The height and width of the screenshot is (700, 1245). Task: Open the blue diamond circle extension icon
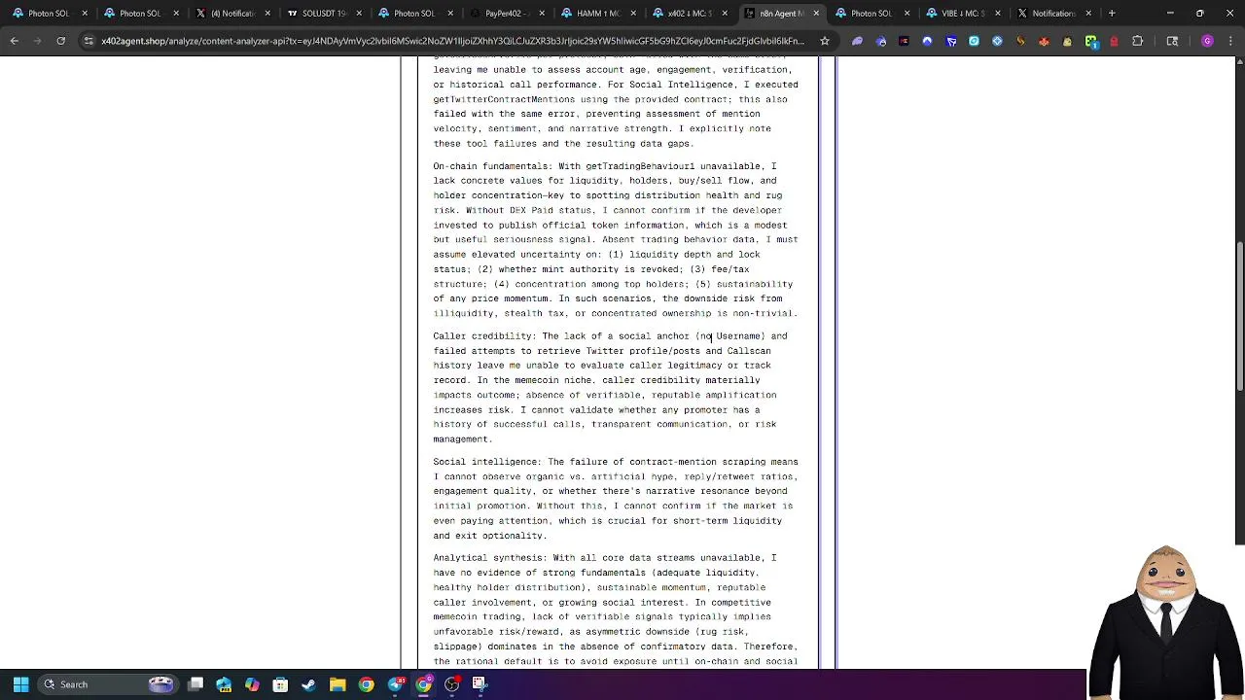click(x=997, y=41)
